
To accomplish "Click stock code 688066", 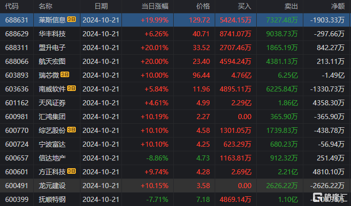I will click(x=16, y=61).
